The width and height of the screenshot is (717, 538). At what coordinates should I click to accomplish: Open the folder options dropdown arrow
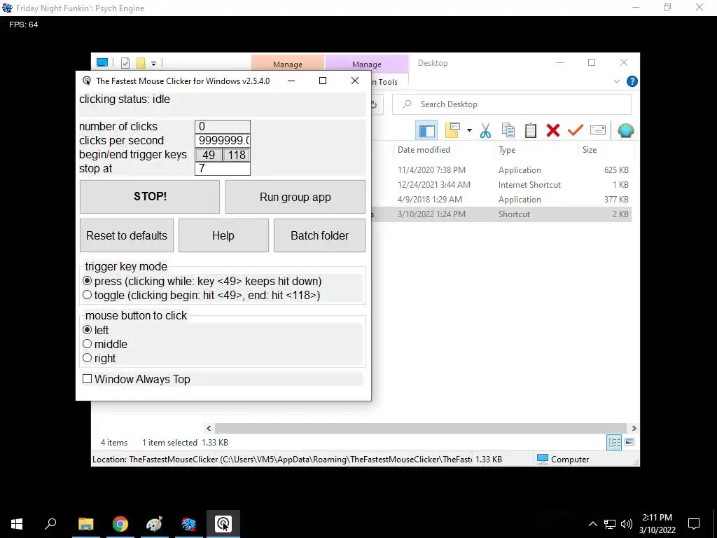pyautogui.click(x=469, y=131)
